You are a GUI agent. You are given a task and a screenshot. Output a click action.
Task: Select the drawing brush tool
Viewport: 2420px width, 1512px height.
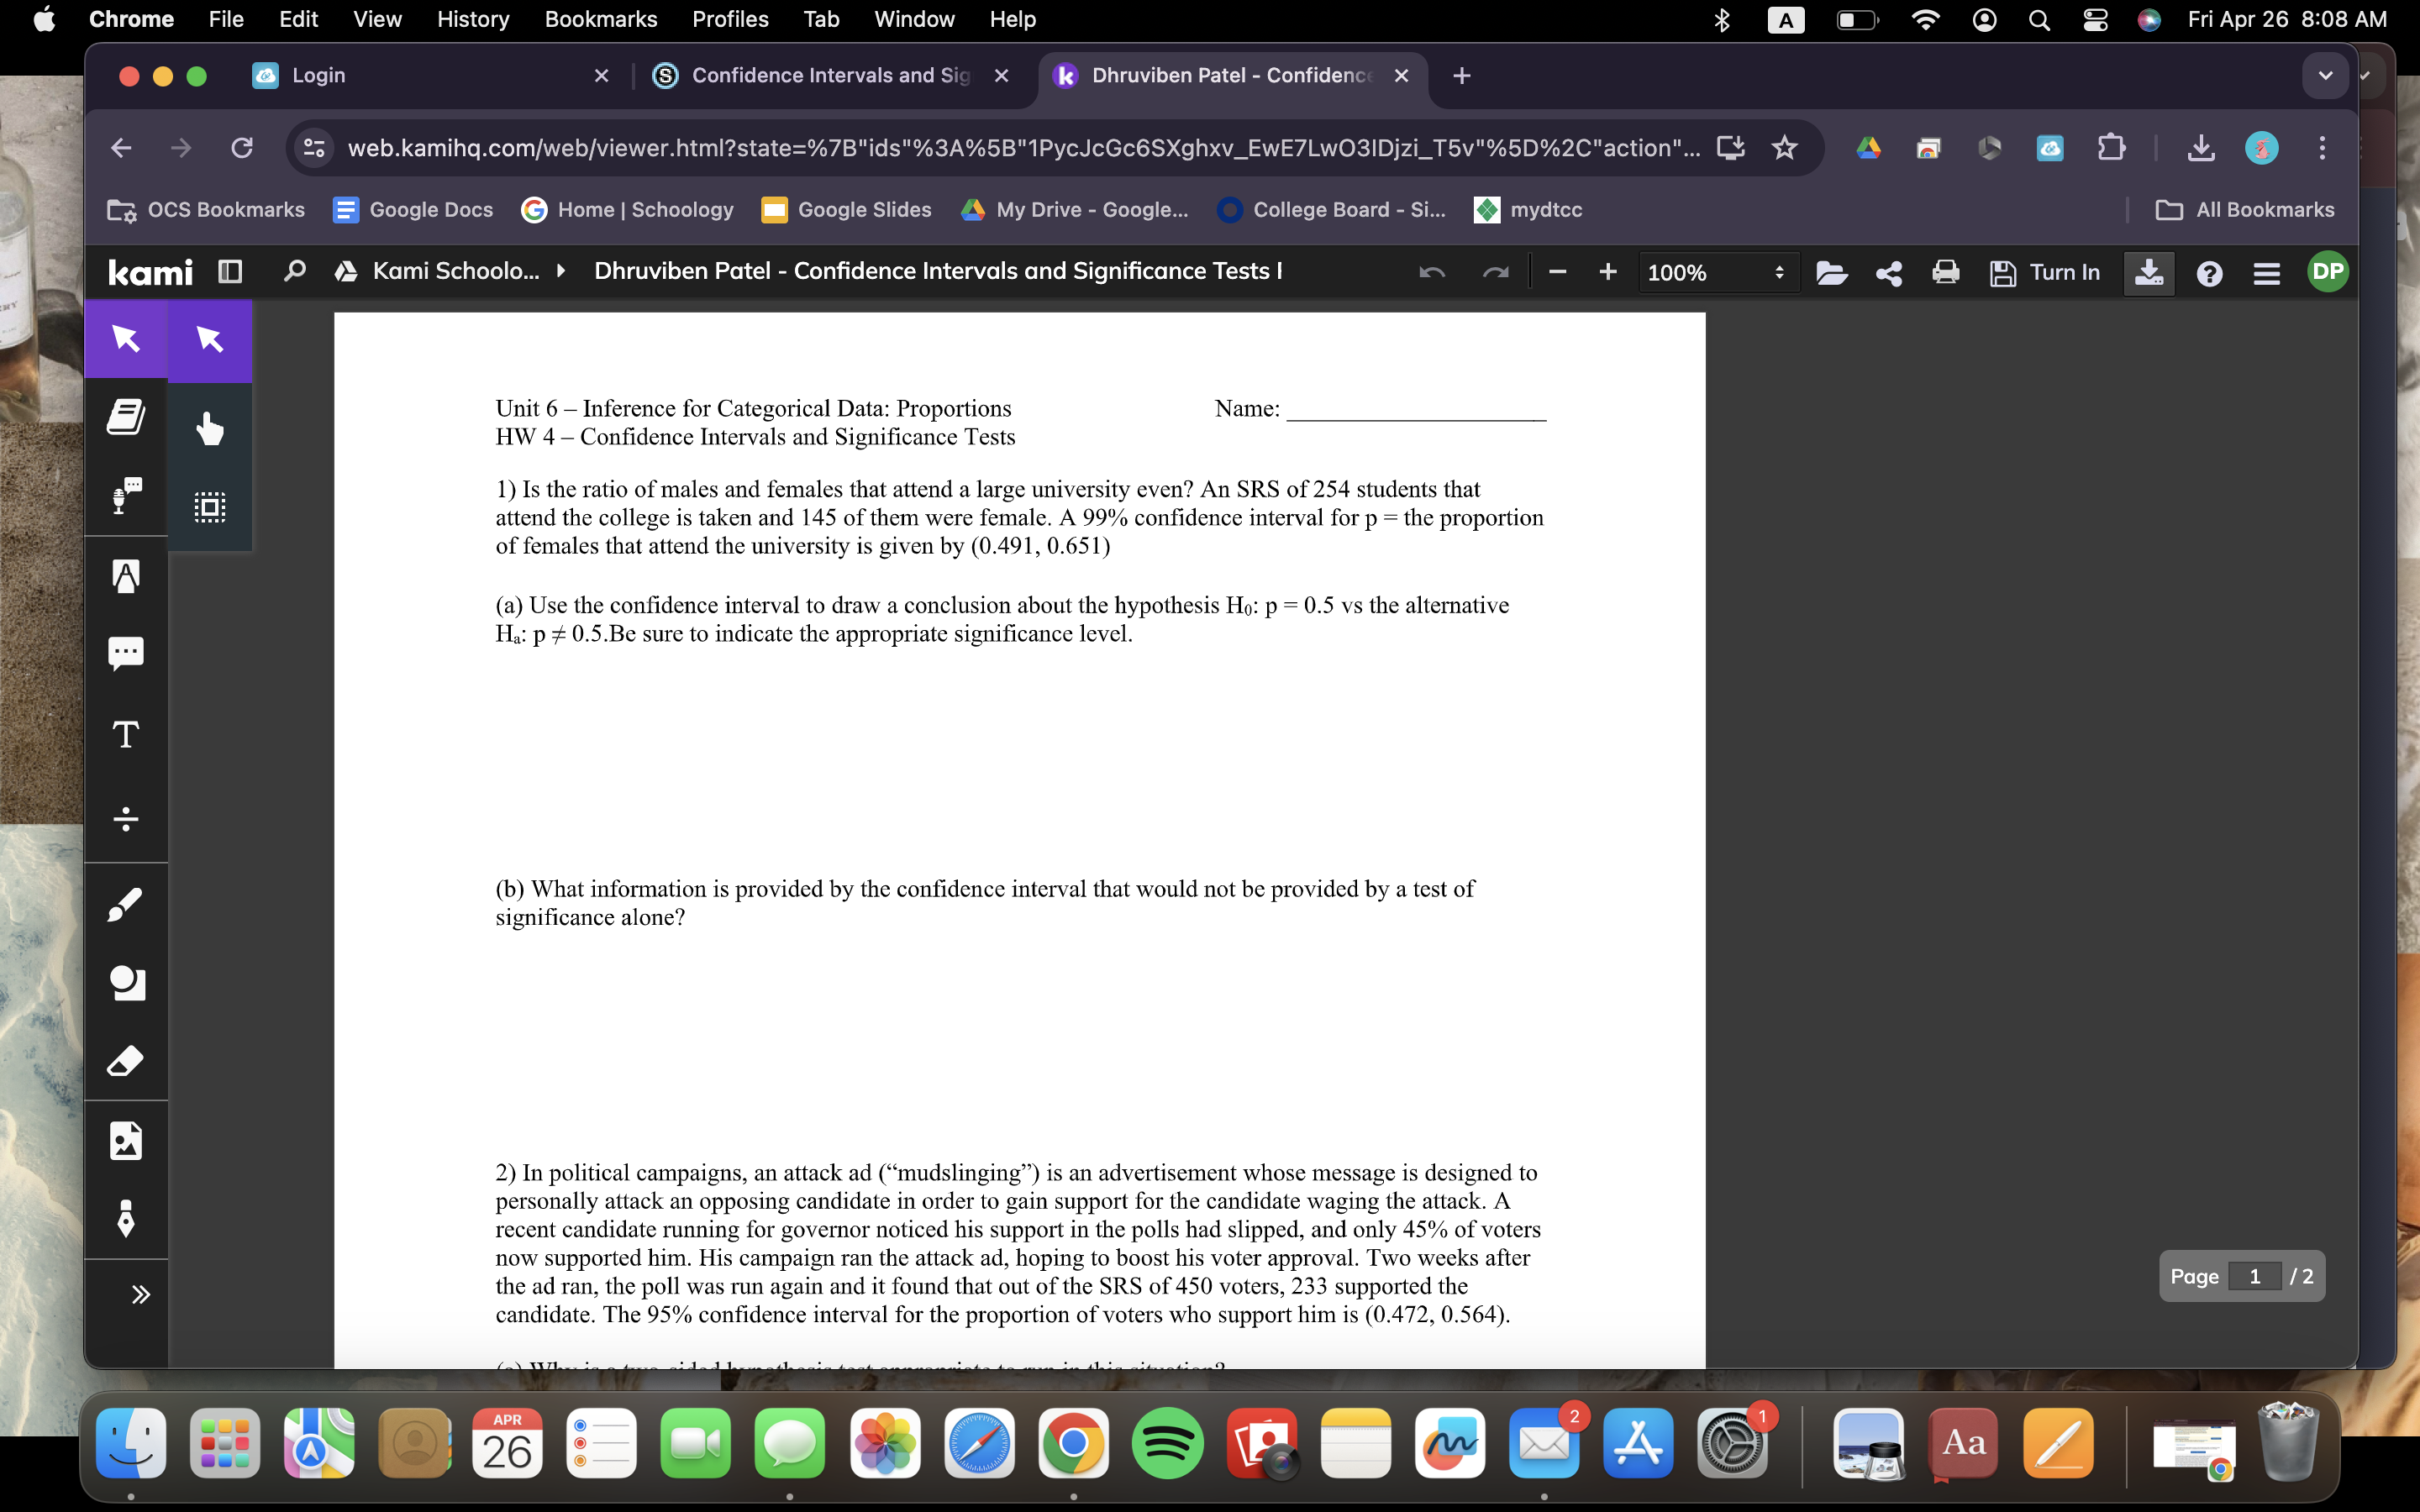[125, 903]
